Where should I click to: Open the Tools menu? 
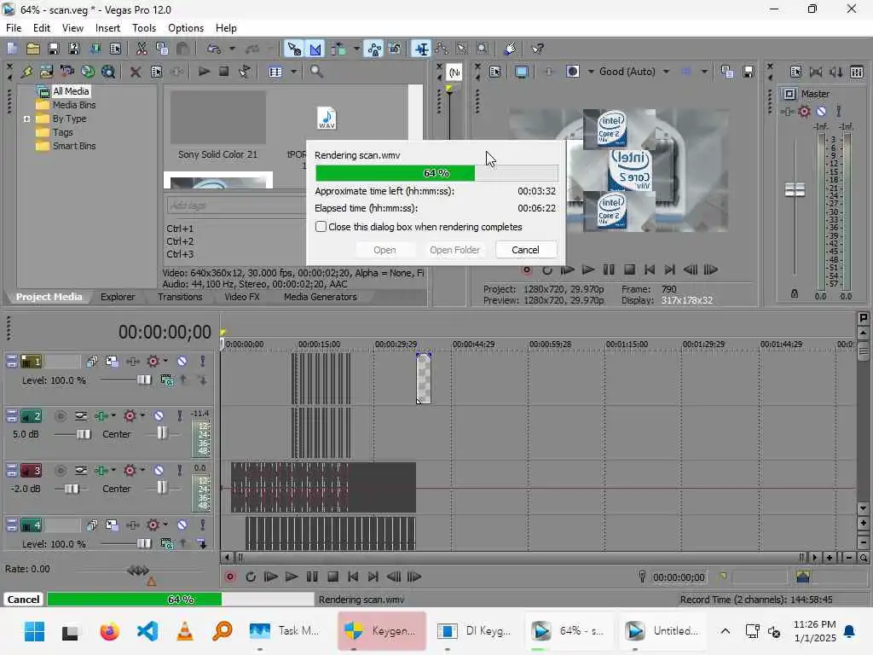pyautogui.click(x=143, y=28)
